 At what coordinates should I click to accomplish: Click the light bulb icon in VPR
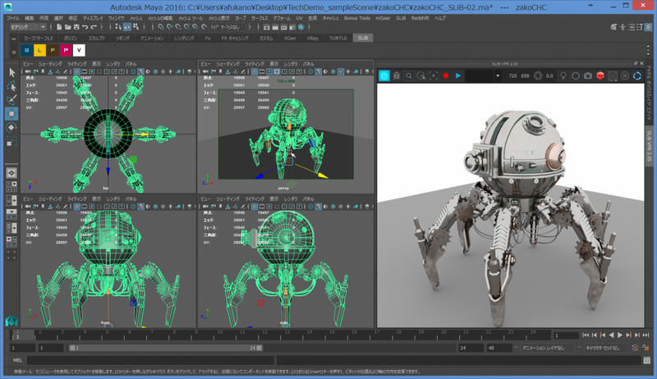coord(564,76)
